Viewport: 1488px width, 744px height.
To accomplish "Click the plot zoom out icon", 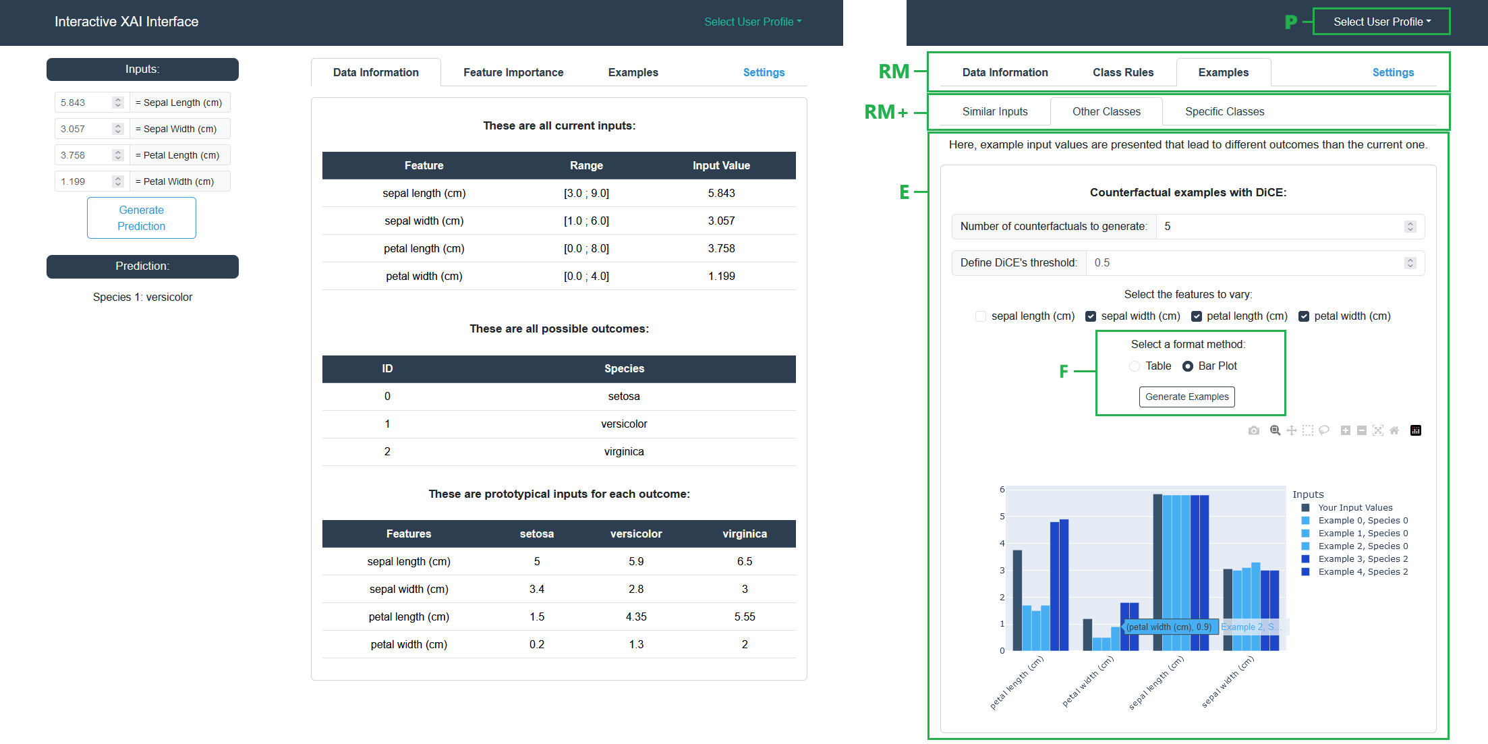I will point(1361,430).
